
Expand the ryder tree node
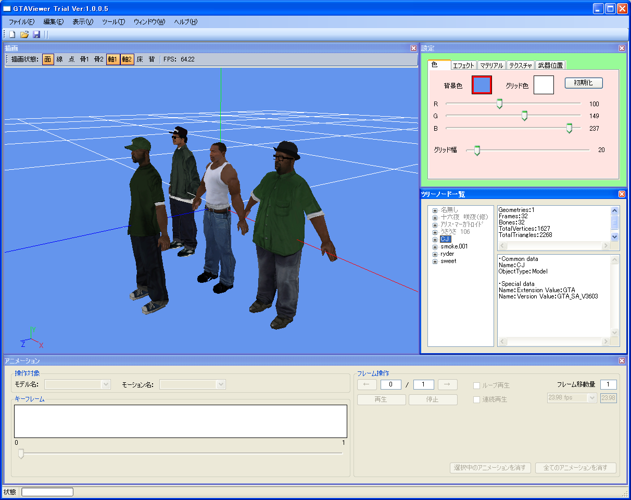click(x=435, y=254)
